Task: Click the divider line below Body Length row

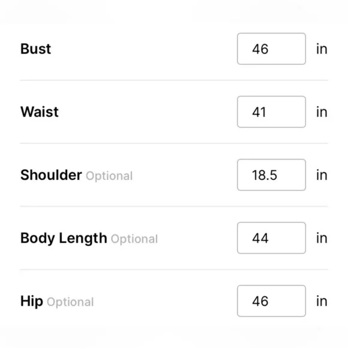Action: click(x=174, y=269)
